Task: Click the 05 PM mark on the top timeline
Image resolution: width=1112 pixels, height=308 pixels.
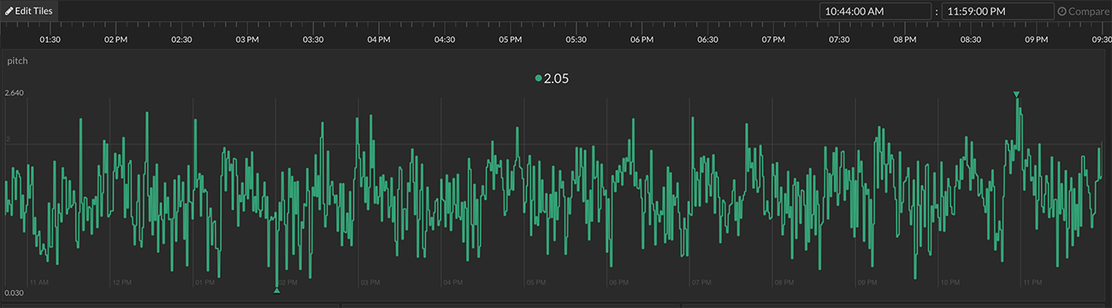Action: tap(510, 39)
